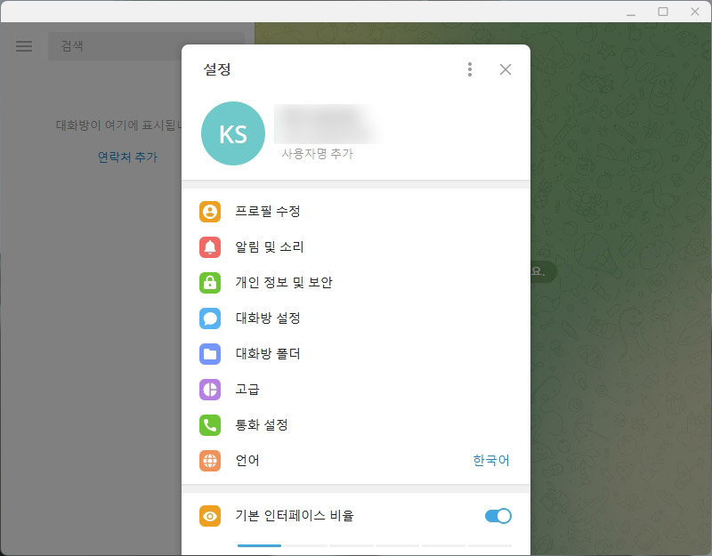This screenshot has height=556, width=712.
Task: Click the 대화방 설정 chat bubble icon
Action: 210,318
